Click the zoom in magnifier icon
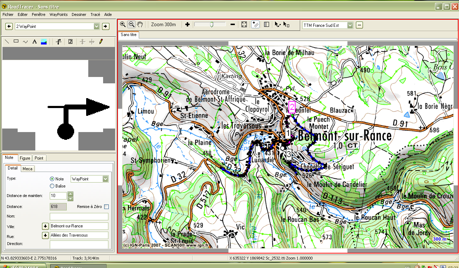The height and width of the screenshot is (268, 459). [x=123, y=24]
